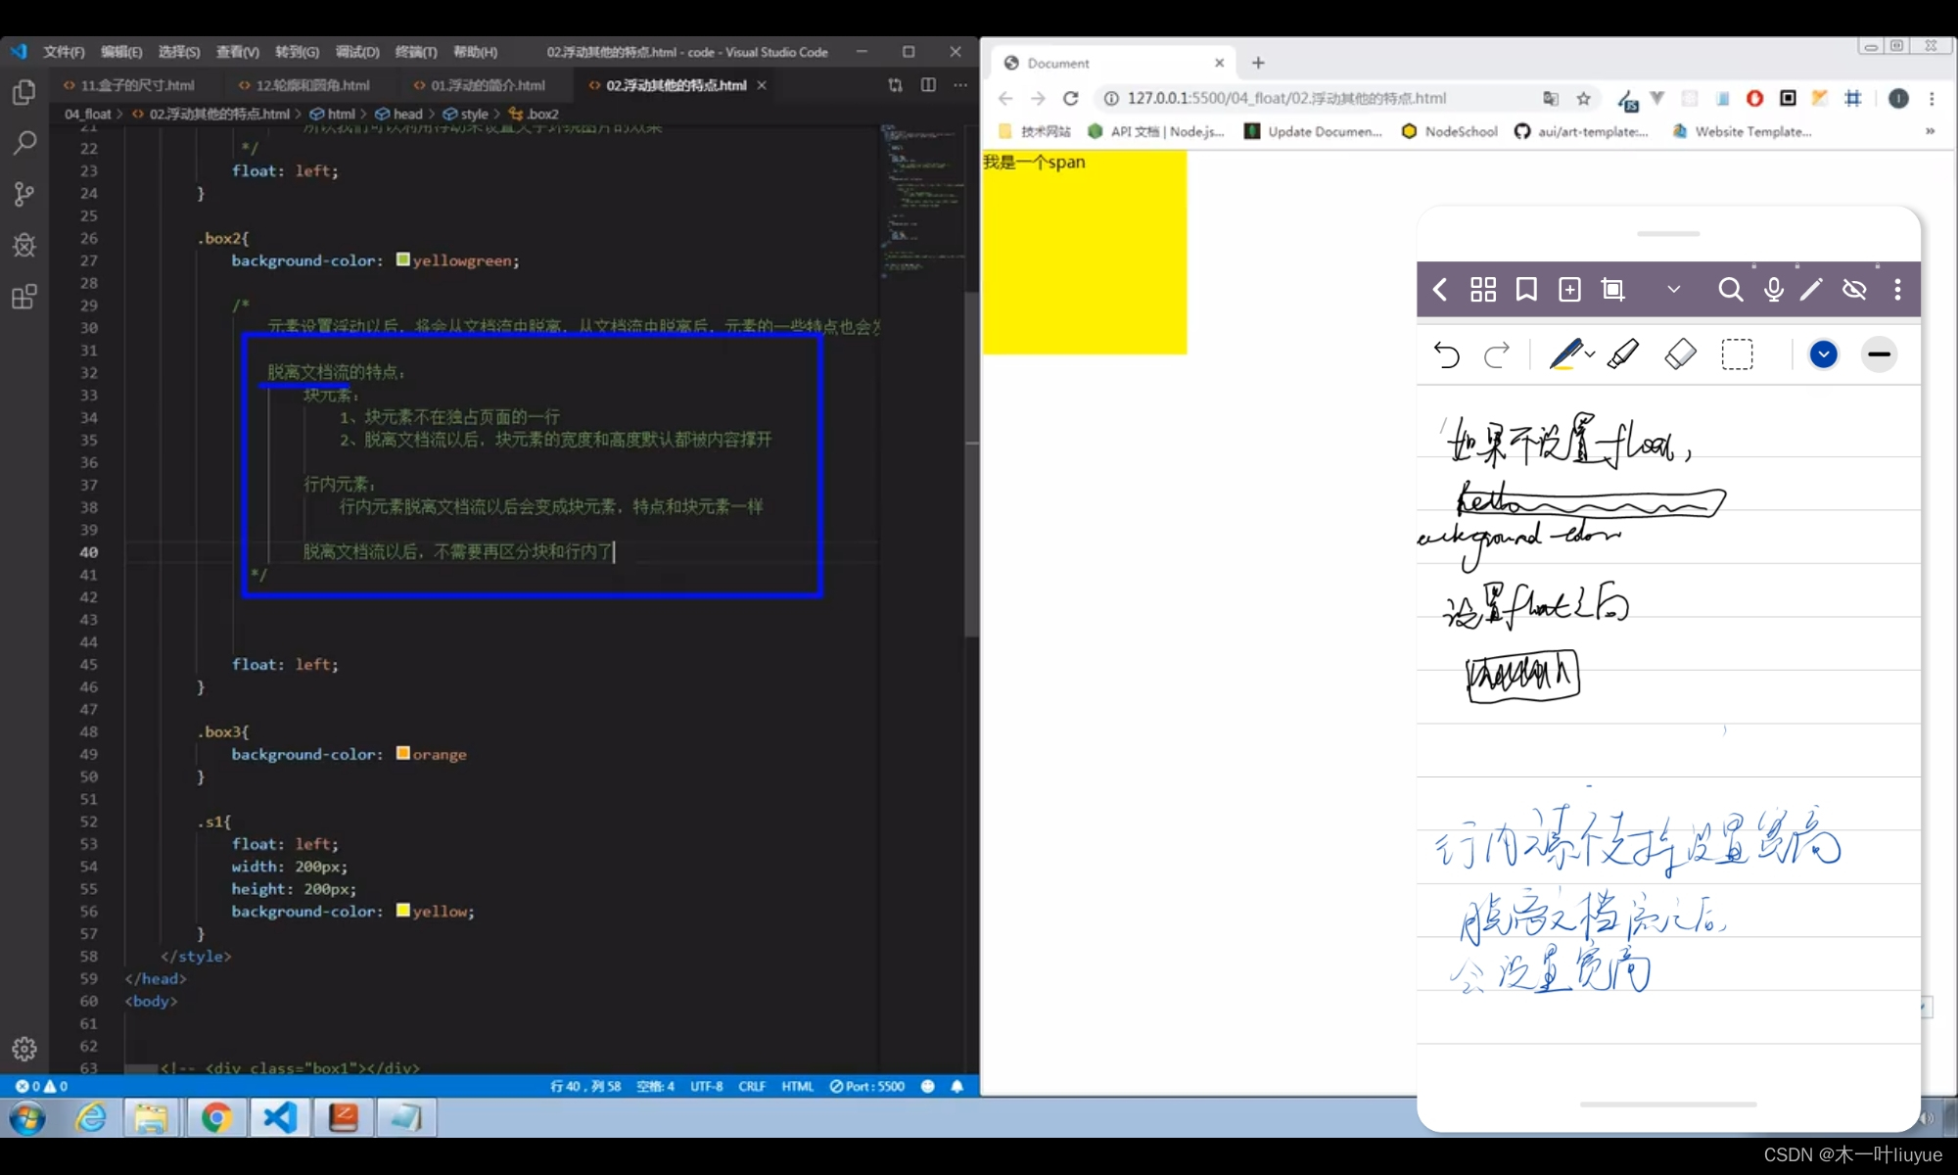Select the highlighter tool in notes app

point(1623,354)
